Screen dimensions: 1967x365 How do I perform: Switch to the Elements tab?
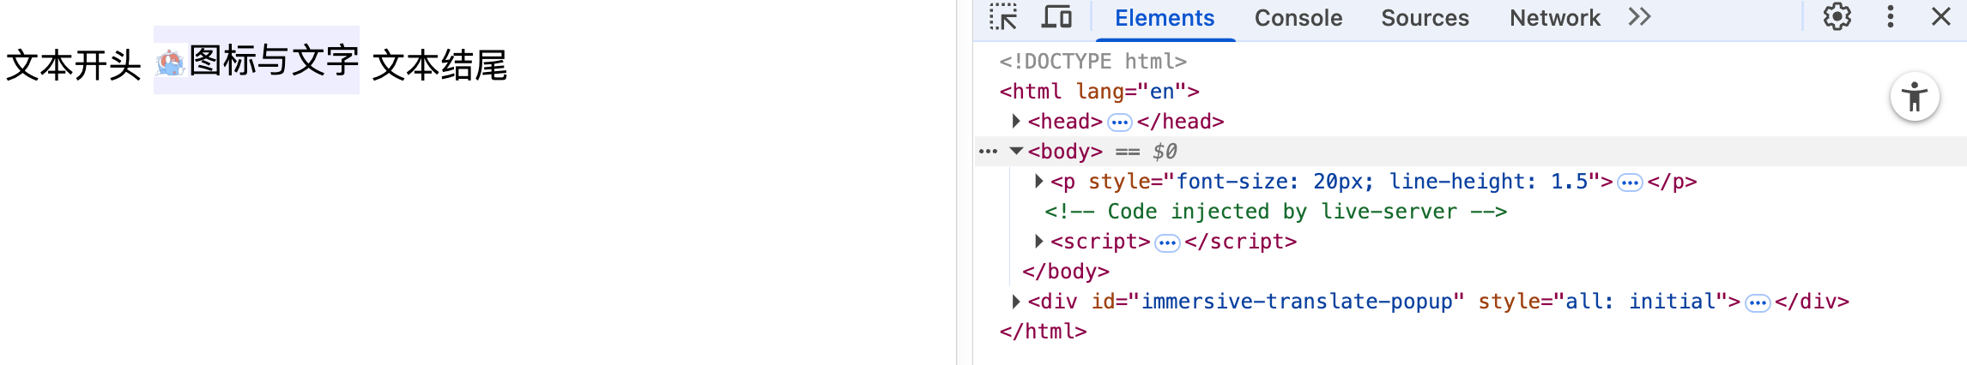click(x=1165, y=18)
